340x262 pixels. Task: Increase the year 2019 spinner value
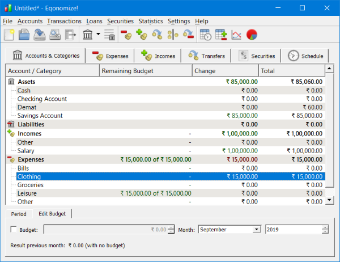click(325, 227)
